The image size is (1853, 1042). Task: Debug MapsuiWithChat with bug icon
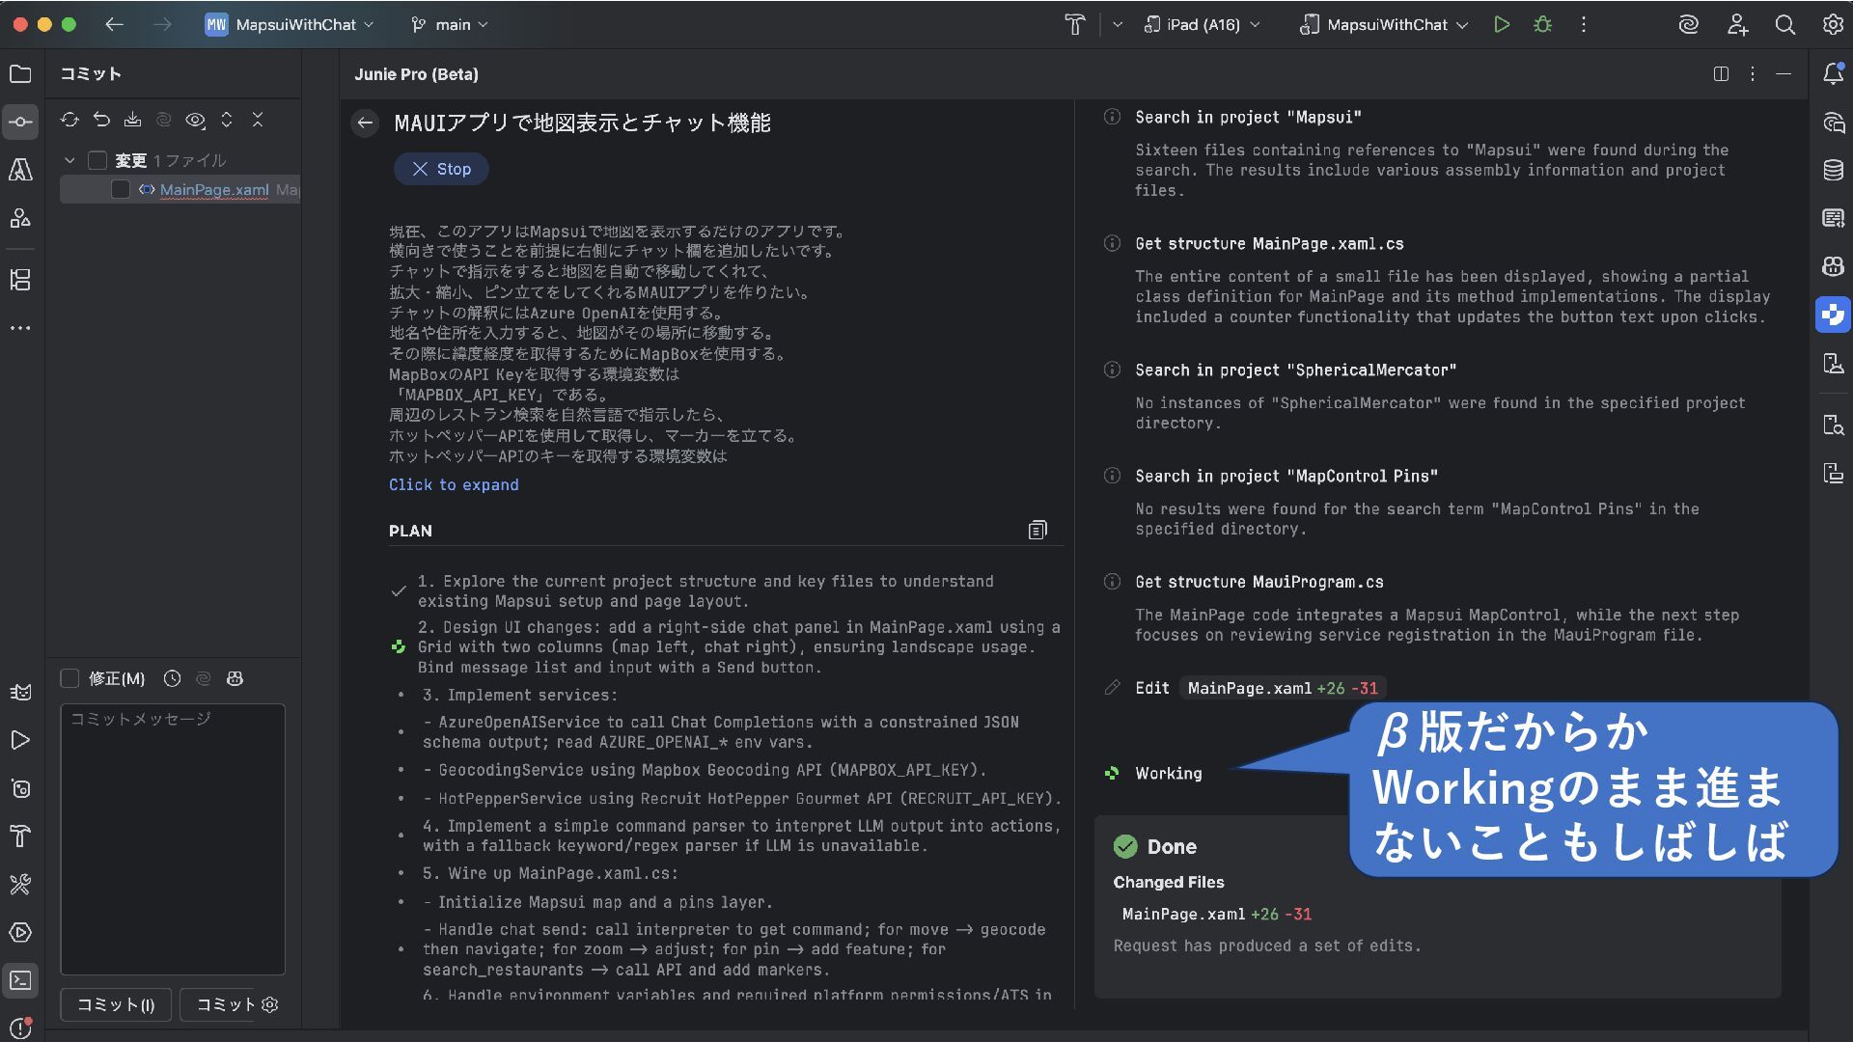[x=1542, y=25]
